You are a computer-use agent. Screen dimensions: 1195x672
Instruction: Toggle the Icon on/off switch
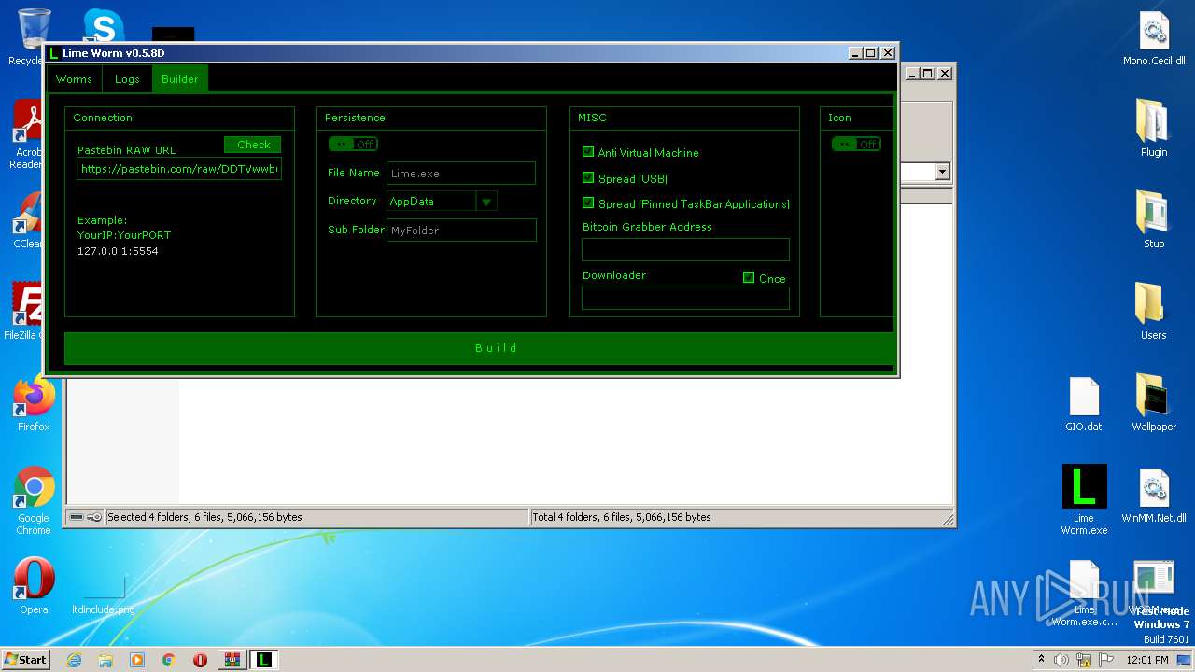(856, 144)
